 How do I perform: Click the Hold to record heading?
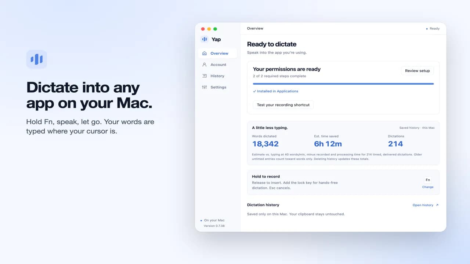tap(266, 176)
